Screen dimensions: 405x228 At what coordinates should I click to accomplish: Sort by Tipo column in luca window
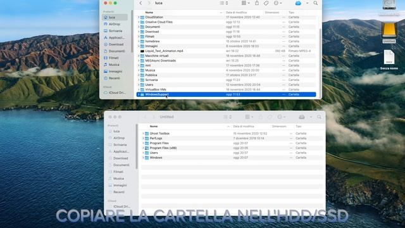pyautogui.click(x=291, y=13)
